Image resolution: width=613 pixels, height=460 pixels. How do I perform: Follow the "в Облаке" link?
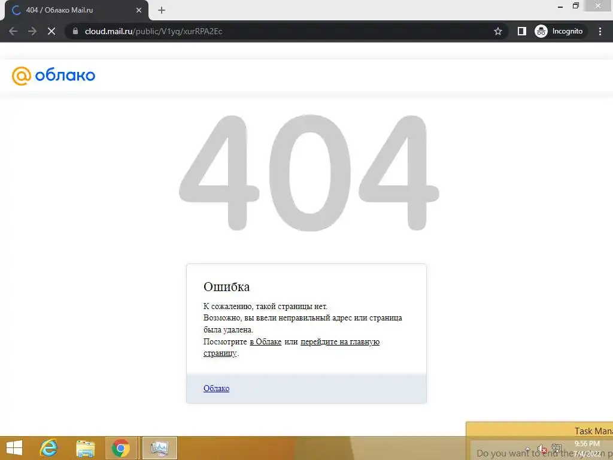pos(265,341)
